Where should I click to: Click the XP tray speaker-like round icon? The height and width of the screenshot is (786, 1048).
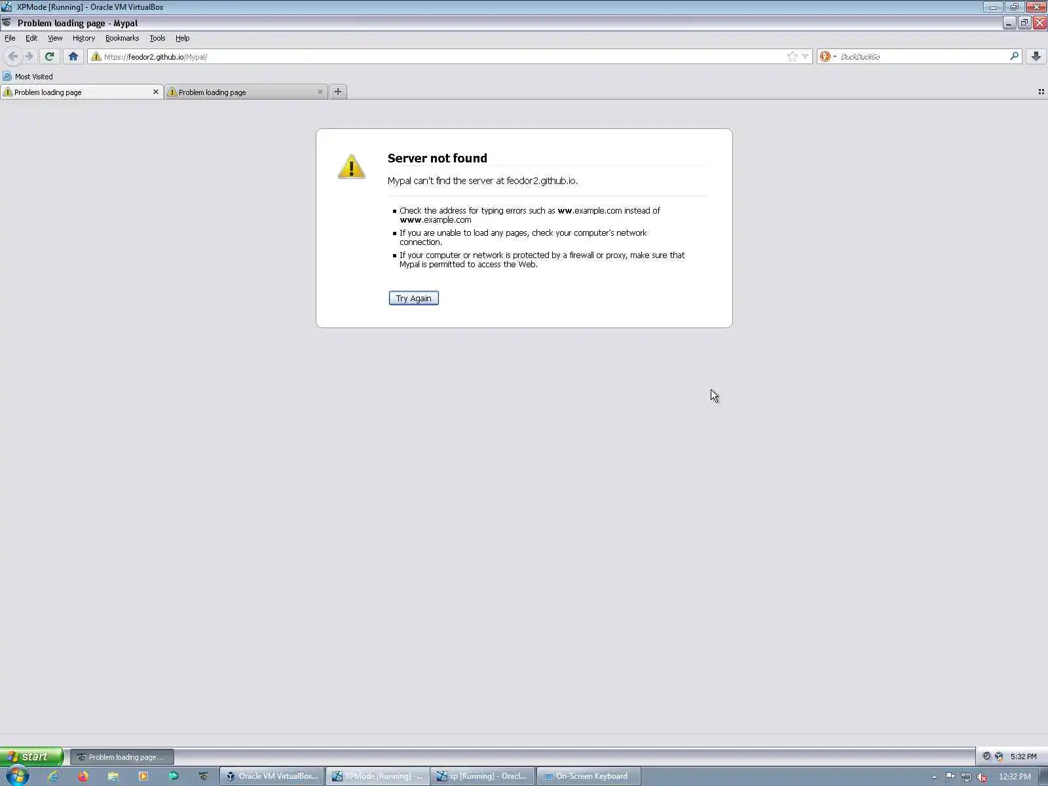point(986,757)
